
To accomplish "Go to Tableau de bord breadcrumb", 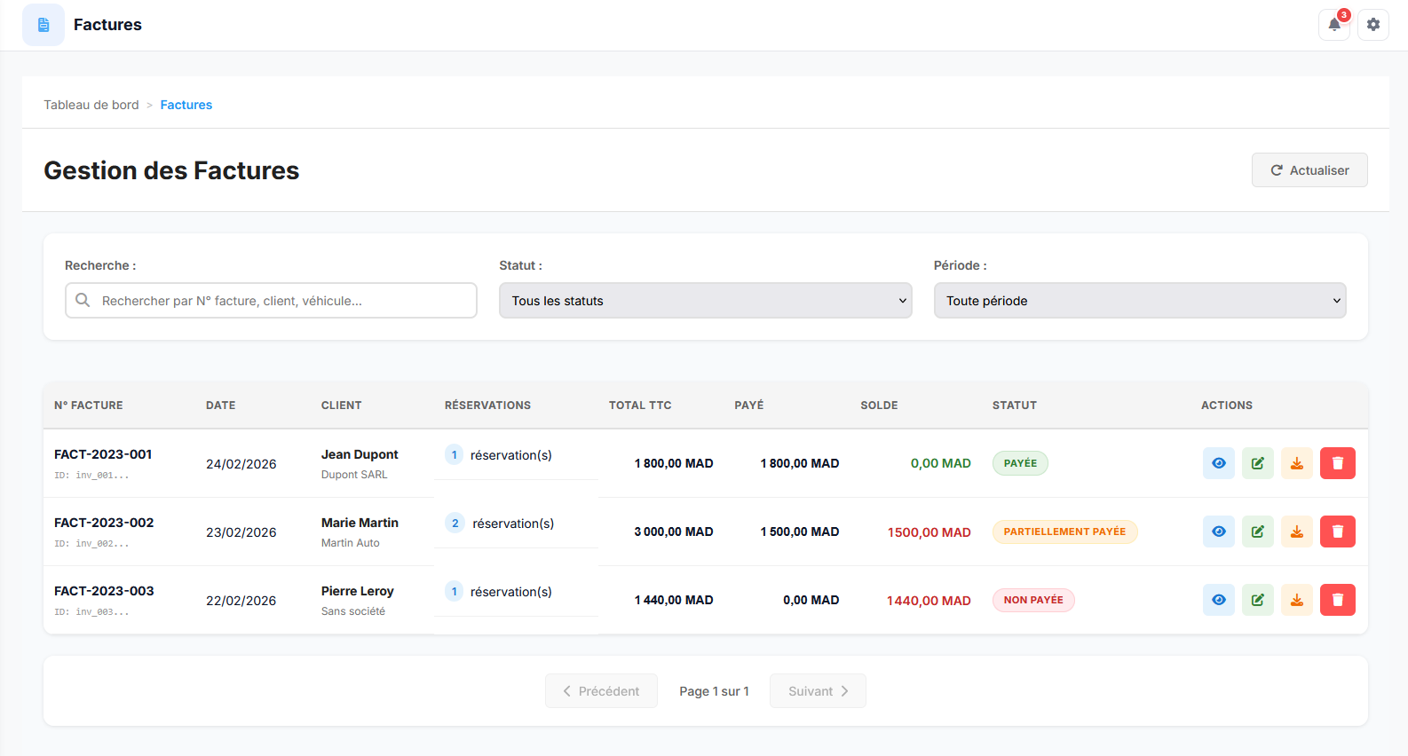I will coord(91,105).
